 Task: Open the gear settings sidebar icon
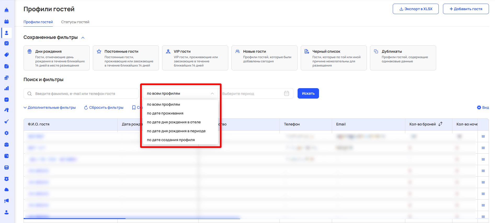[7, 133]
